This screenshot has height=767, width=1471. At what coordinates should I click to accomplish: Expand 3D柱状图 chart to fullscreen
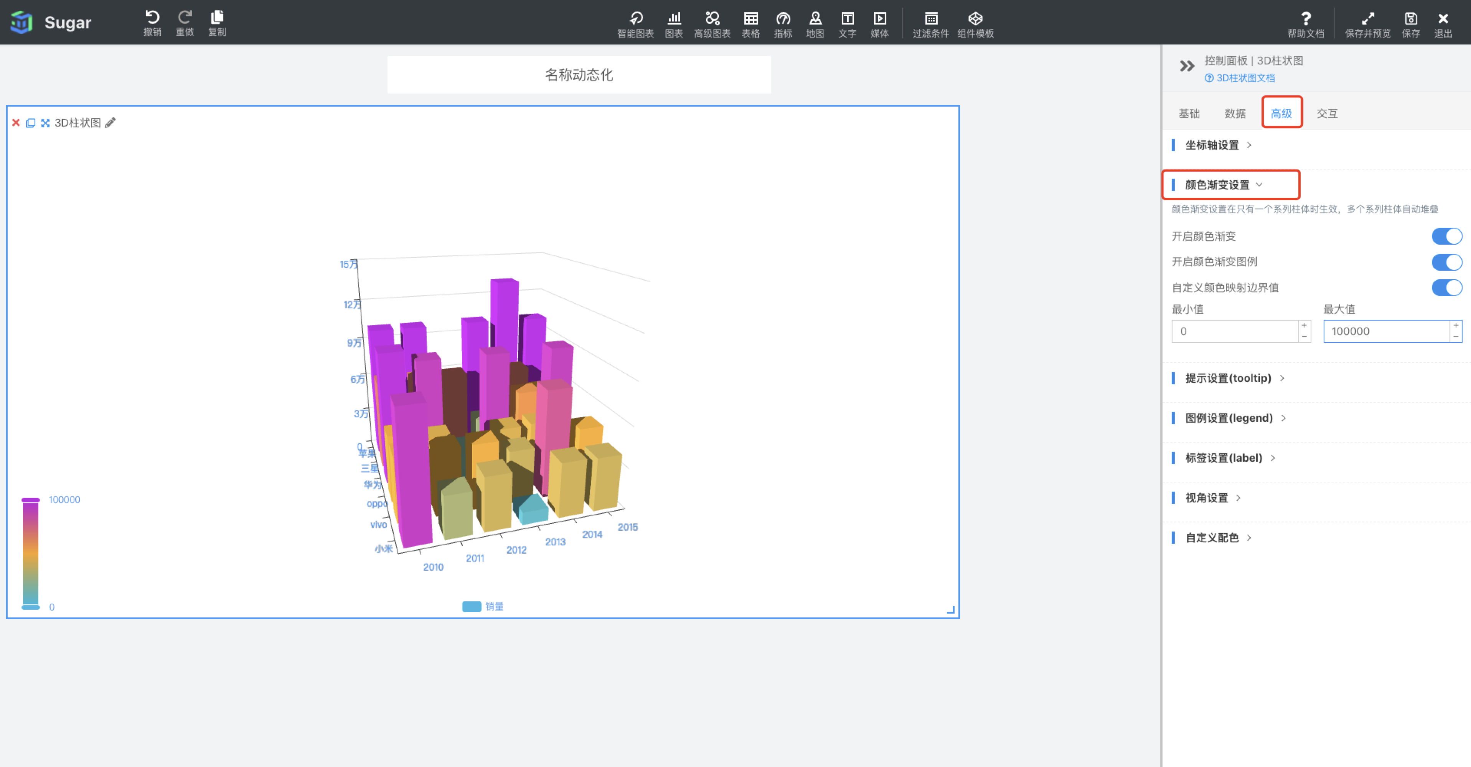[x=46, y=123]
